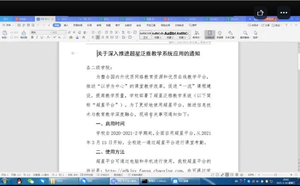
Task: Apply bold formatting with B icon
Action: (32, 37)
